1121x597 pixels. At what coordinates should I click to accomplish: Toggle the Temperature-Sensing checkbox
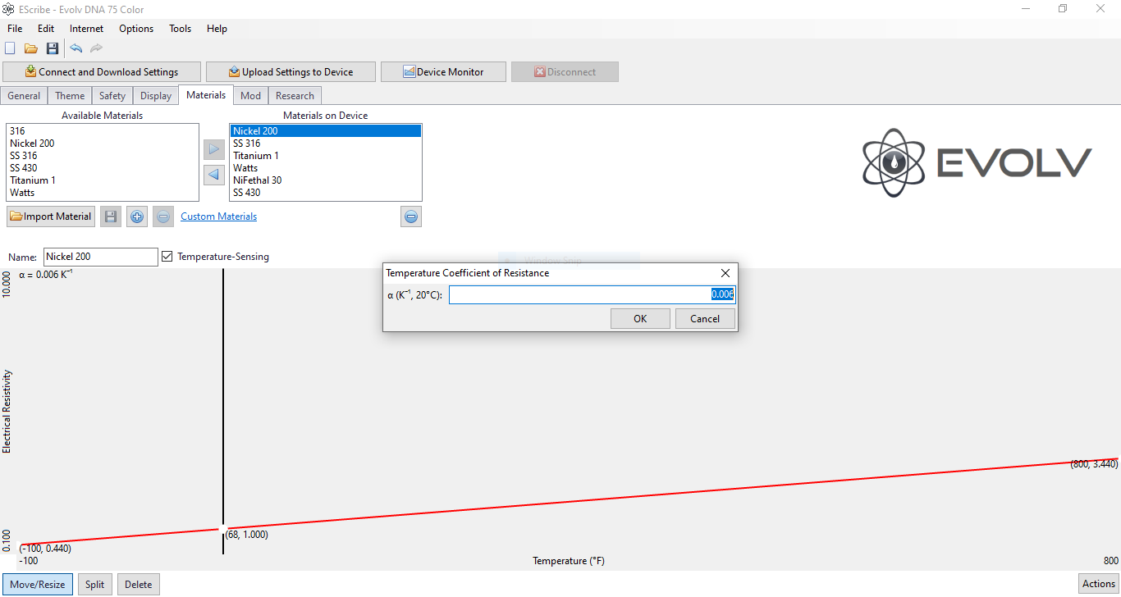pyautogui.click(x=167, y=257)
